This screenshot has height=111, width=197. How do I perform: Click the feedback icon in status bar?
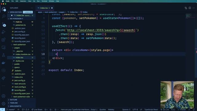(189, 110)
